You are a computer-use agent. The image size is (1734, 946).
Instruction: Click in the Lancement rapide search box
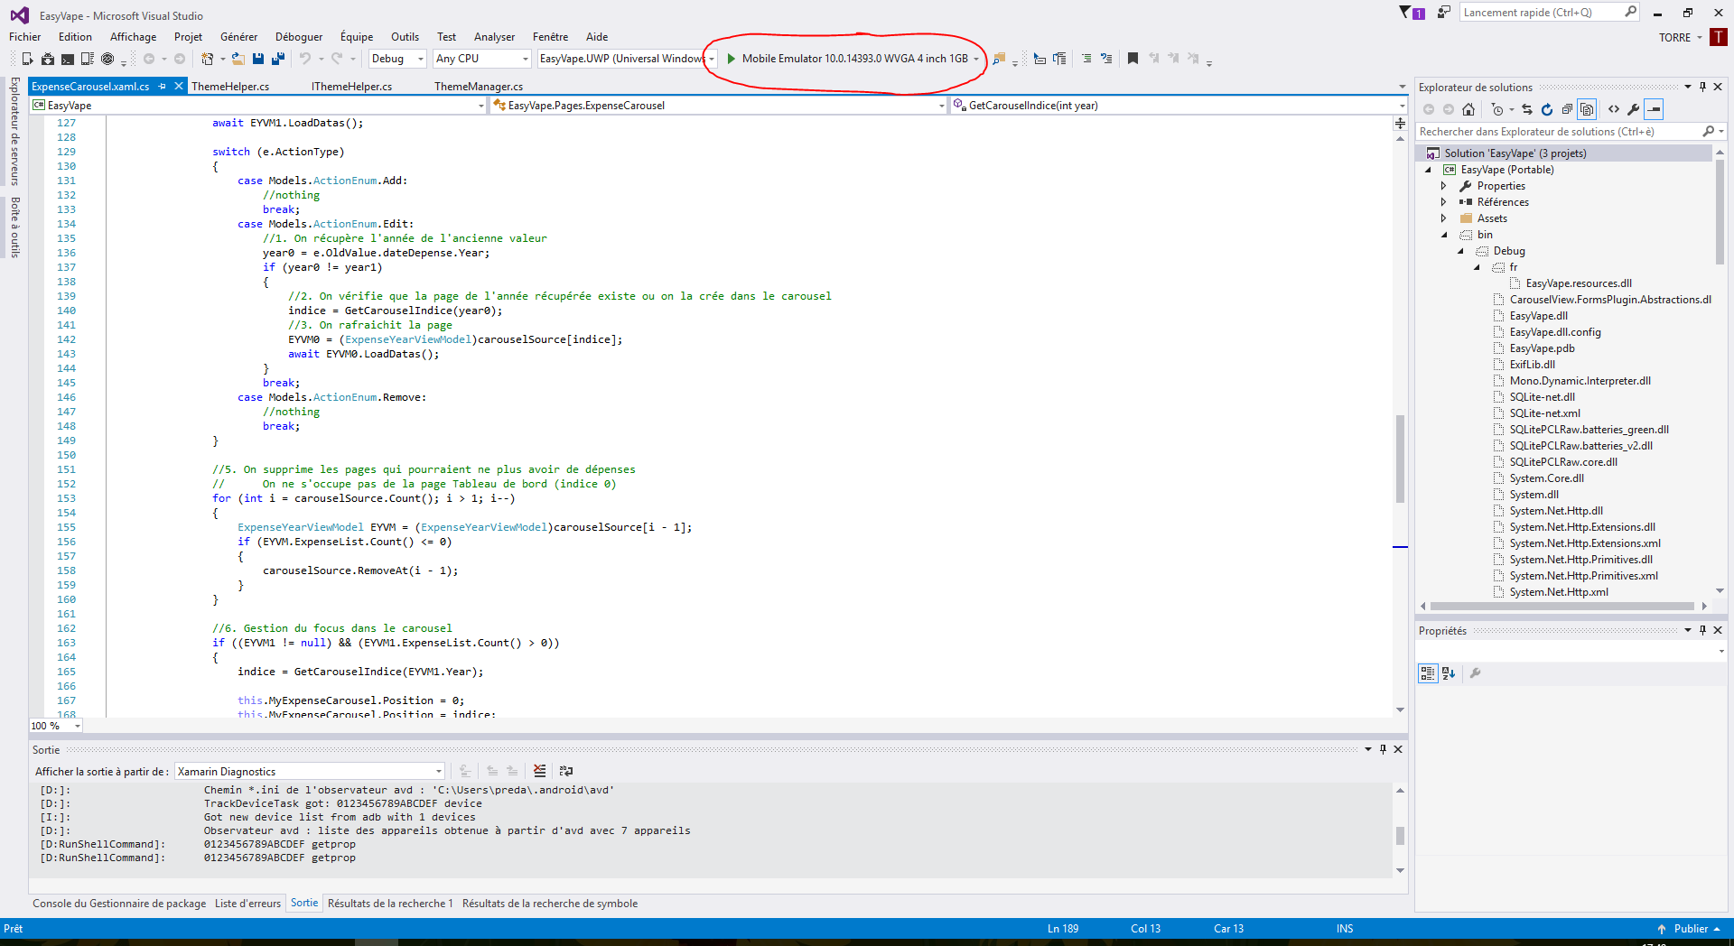[1541, 12]
